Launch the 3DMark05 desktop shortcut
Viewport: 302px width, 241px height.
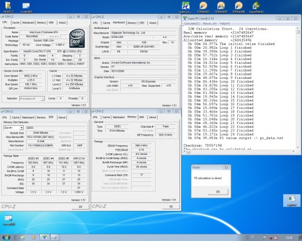(x=221, y=7)
